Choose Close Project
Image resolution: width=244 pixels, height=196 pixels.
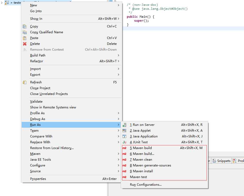[x=72, y=88]
